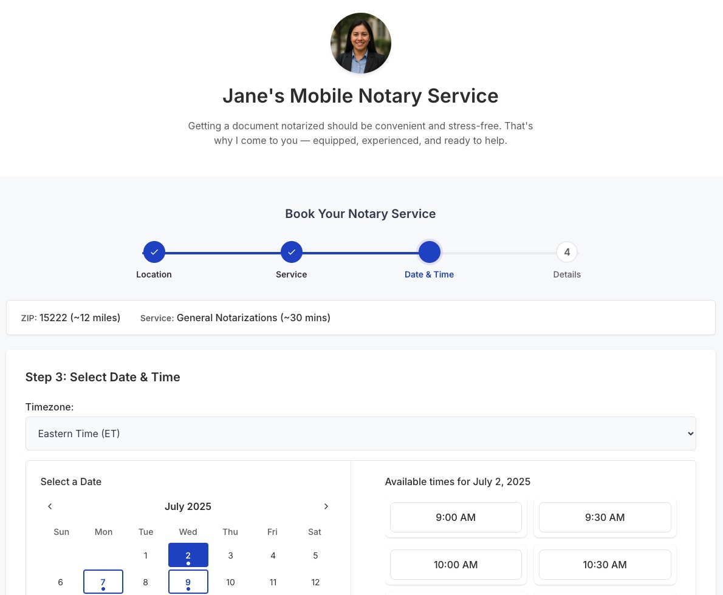Image resolution: width=723 pixels, height=595 pixels.
Task: Go to next month with right chevron
Action: (x=326, y=506)
